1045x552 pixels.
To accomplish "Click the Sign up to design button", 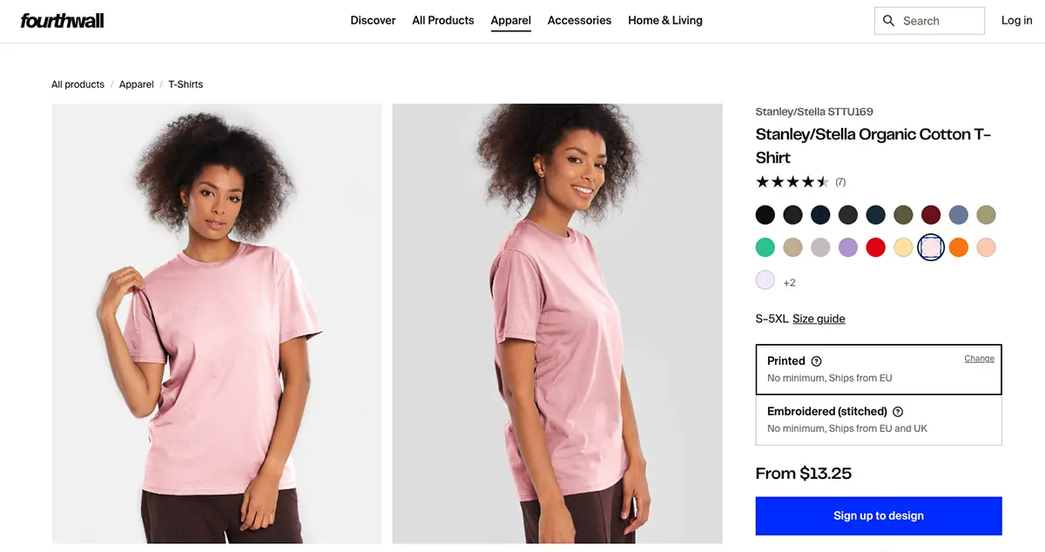I will pos(878,515).
